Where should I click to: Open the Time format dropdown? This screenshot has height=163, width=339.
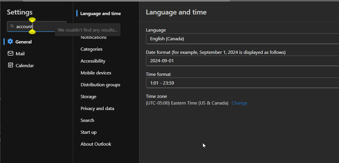tap(242, 83)
